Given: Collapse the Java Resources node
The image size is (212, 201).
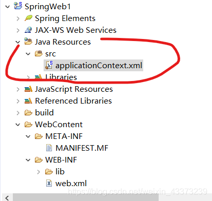Looking at the screenshot, I should (17, 42).
